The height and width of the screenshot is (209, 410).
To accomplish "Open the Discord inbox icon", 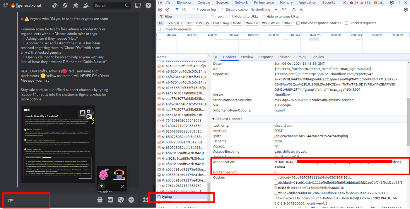I will tap(138, 6).
